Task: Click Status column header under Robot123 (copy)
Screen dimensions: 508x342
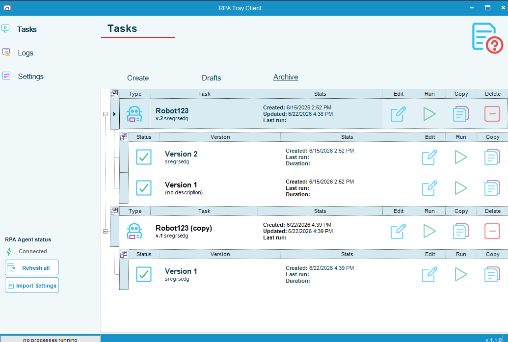Action: (144, 254)
